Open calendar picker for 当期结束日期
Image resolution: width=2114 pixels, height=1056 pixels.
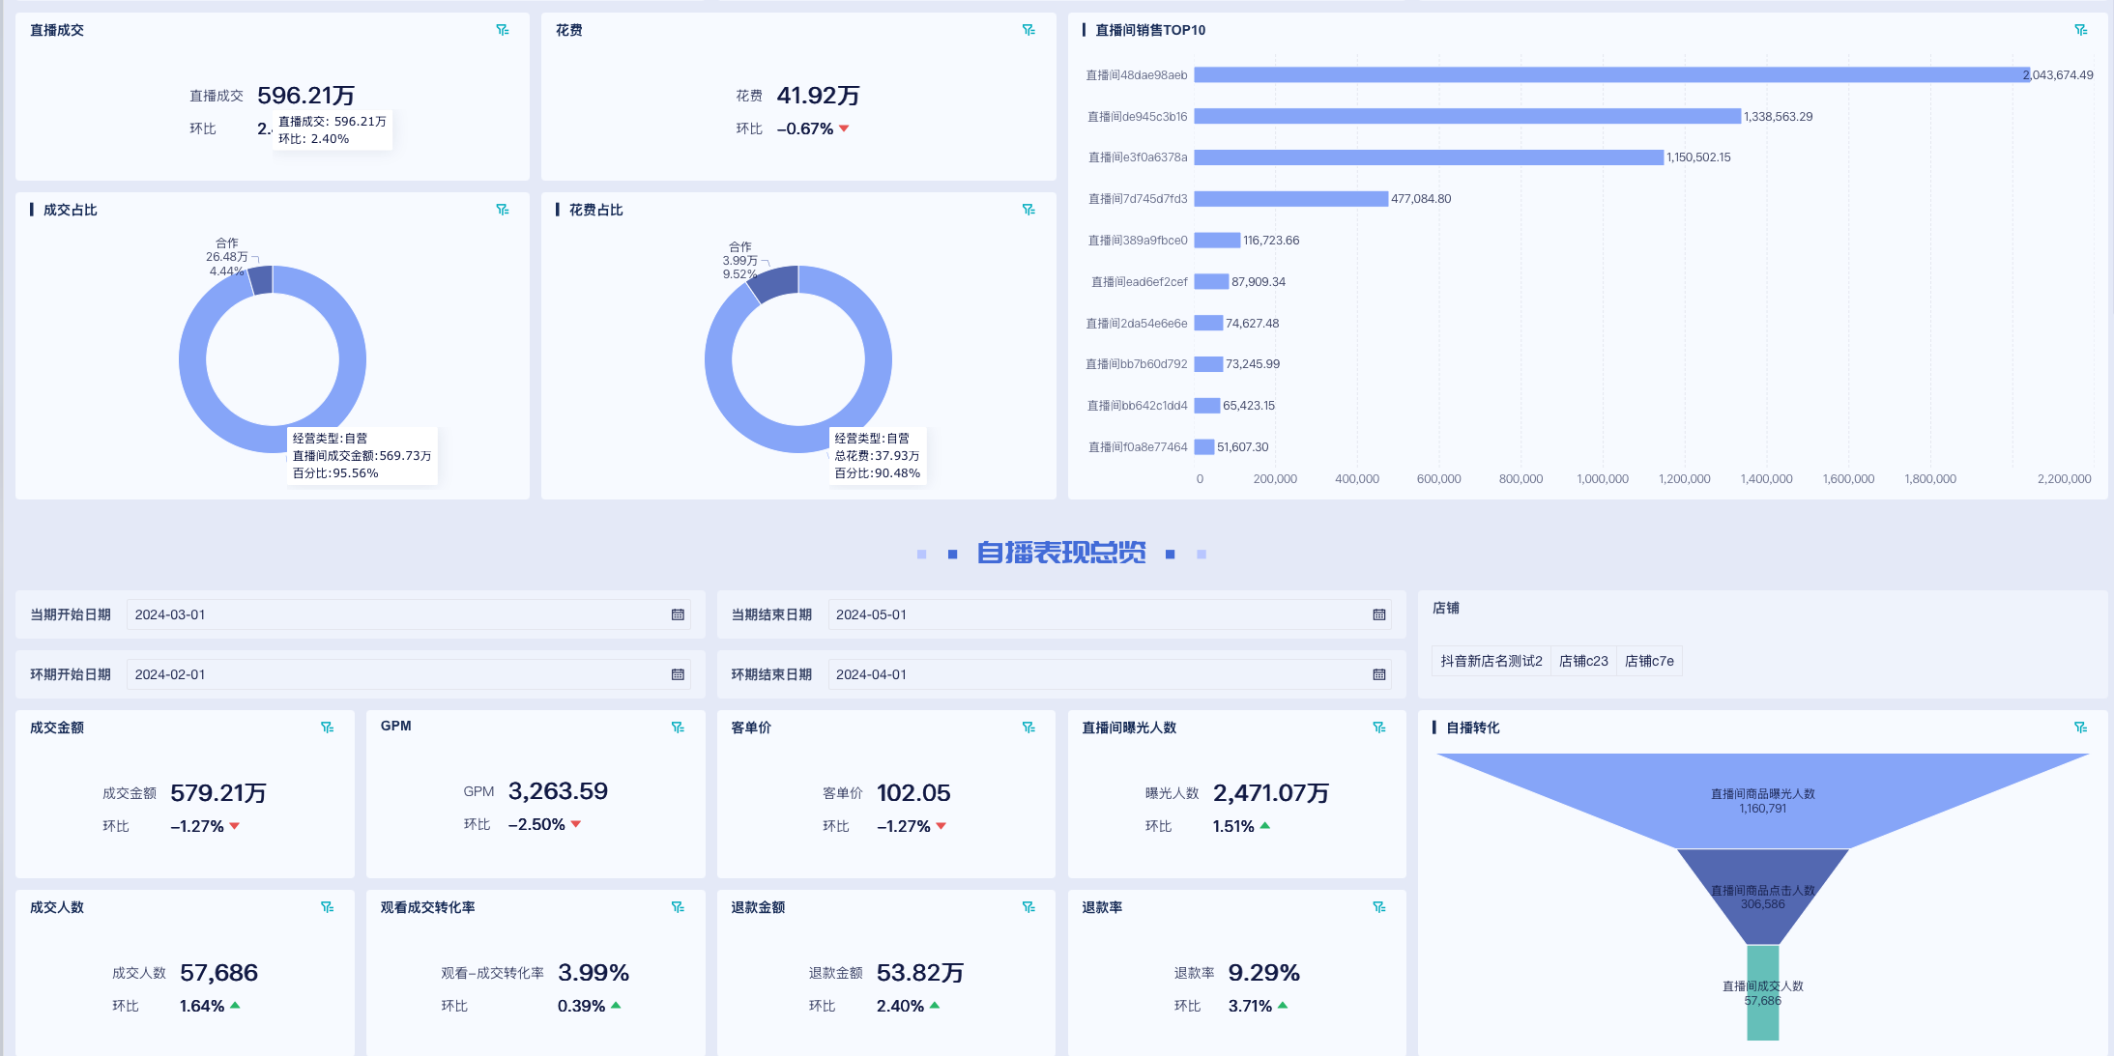(x=1379, y=614)
